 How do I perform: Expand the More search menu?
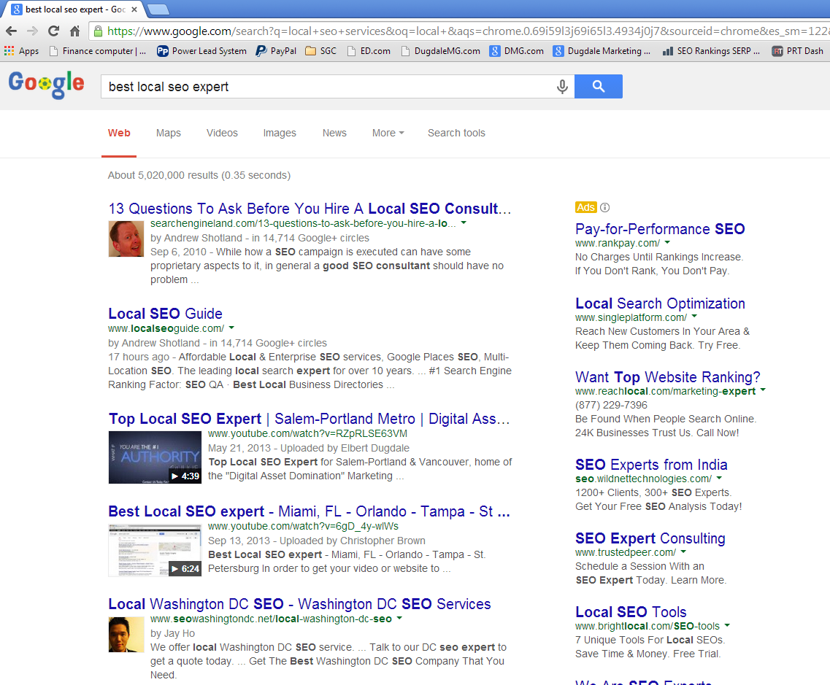(x=388, y=133)
